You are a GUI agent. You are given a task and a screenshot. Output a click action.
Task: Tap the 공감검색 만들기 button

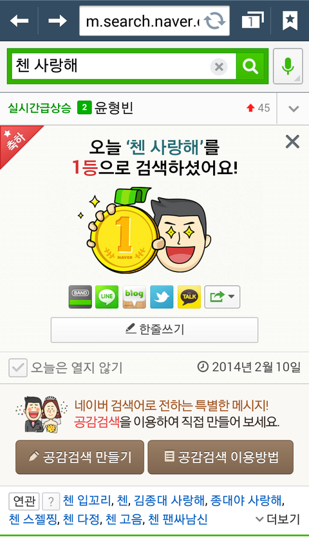coord(80,457)
